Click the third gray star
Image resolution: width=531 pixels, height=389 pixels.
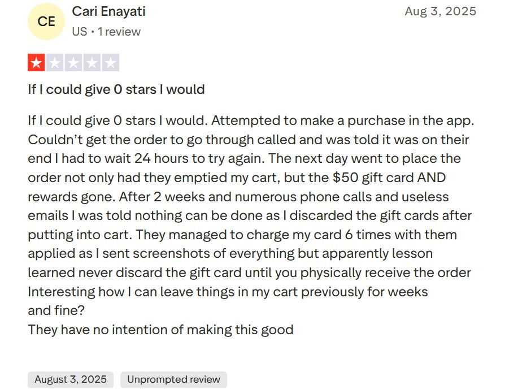pyautogui.click(x=73, y=63)
